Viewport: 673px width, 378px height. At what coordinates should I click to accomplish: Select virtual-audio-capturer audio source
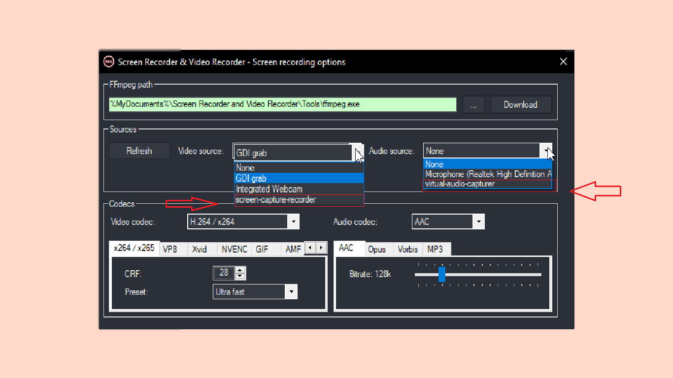488,184
